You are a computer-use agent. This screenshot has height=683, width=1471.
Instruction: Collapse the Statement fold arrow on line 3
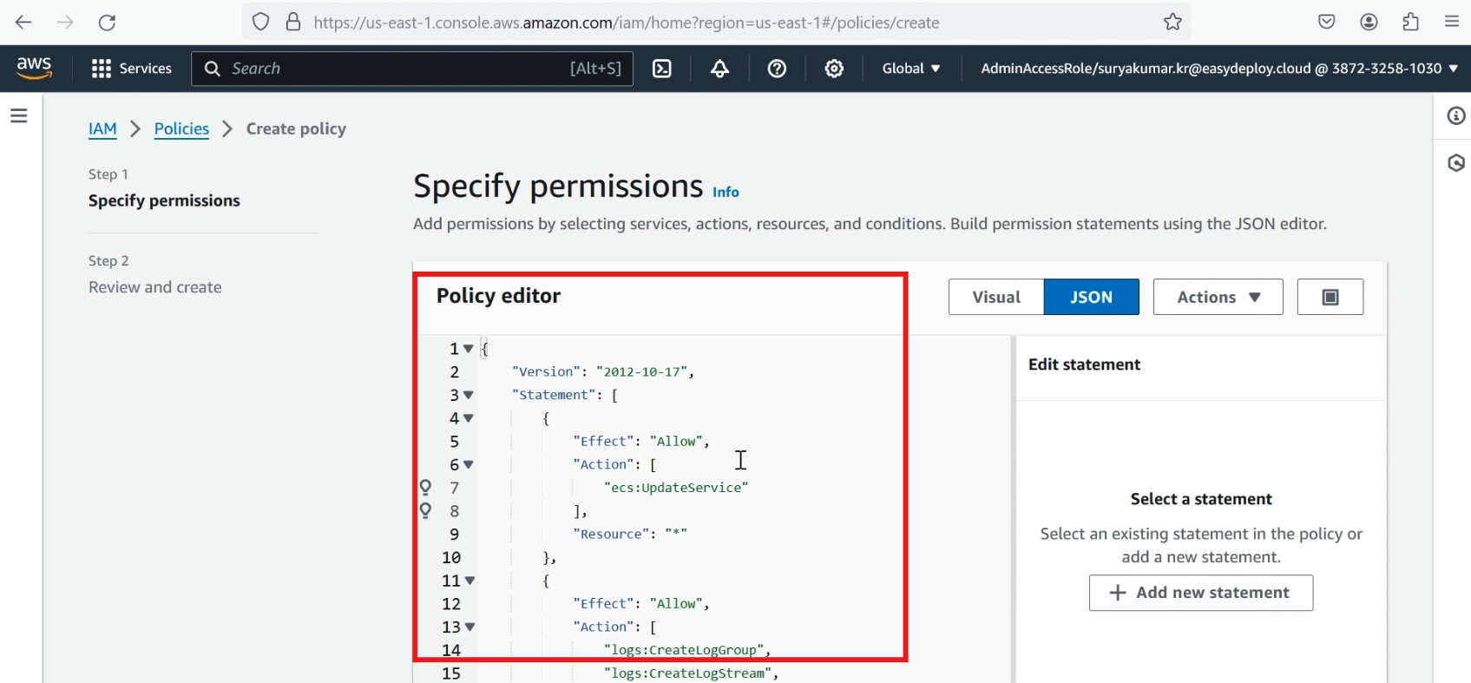click(469, 395)
